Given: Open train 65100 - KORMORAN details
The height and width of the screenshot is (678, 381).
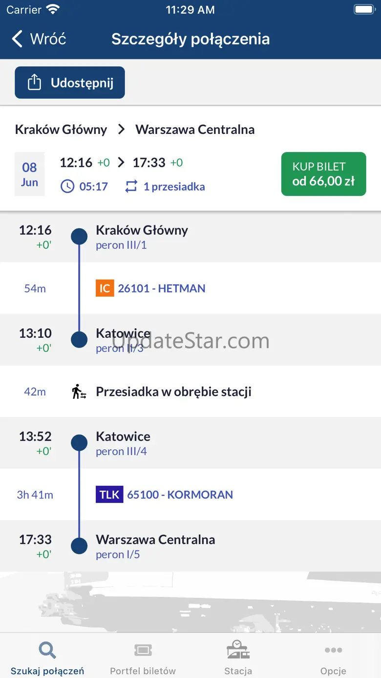Looking at the screenshot, I should click(x=180, y=495).
